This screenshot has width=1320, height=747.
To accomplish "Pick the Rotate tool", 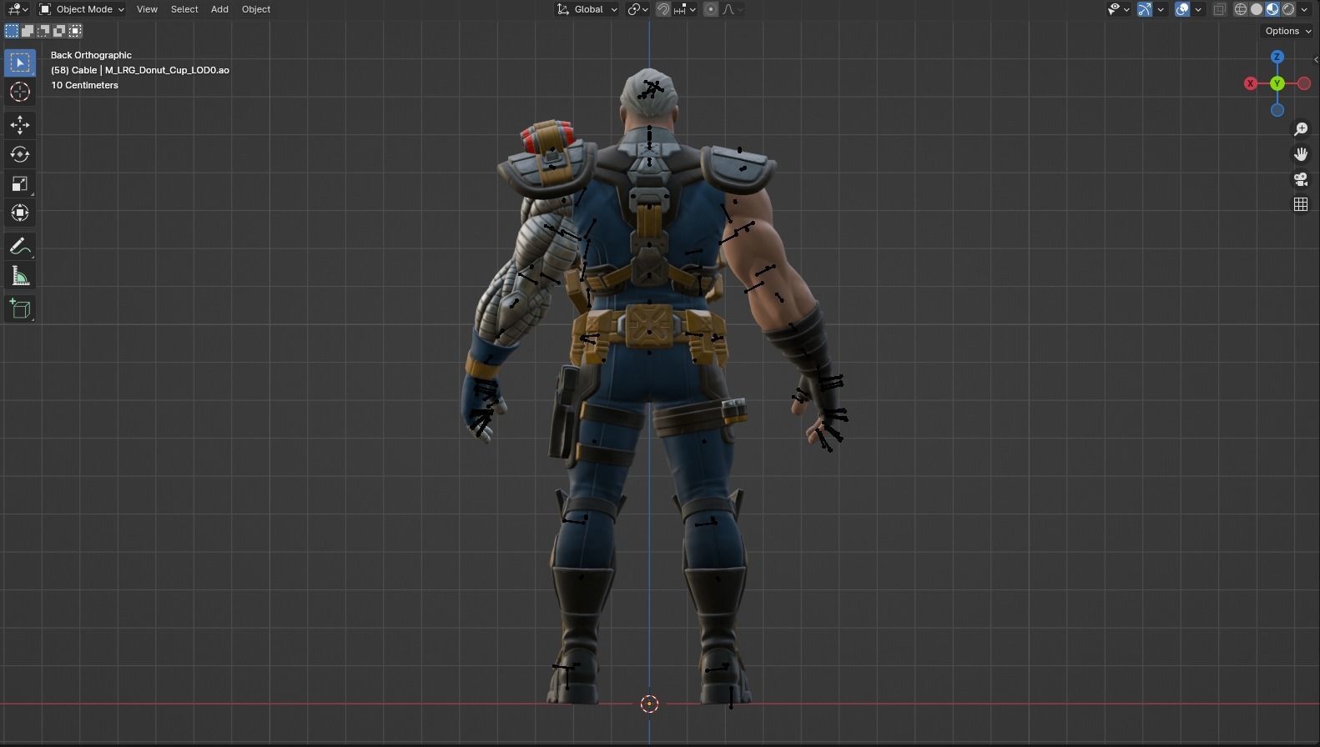I will (x=20, y=154).
